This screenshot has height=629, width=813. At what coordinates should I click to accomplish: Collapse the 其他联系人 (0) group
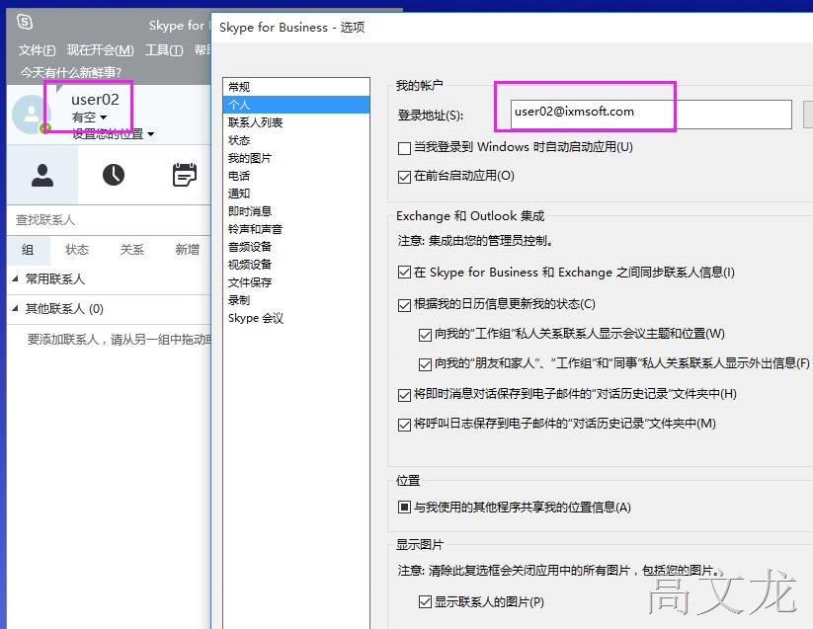coord(15,309)
